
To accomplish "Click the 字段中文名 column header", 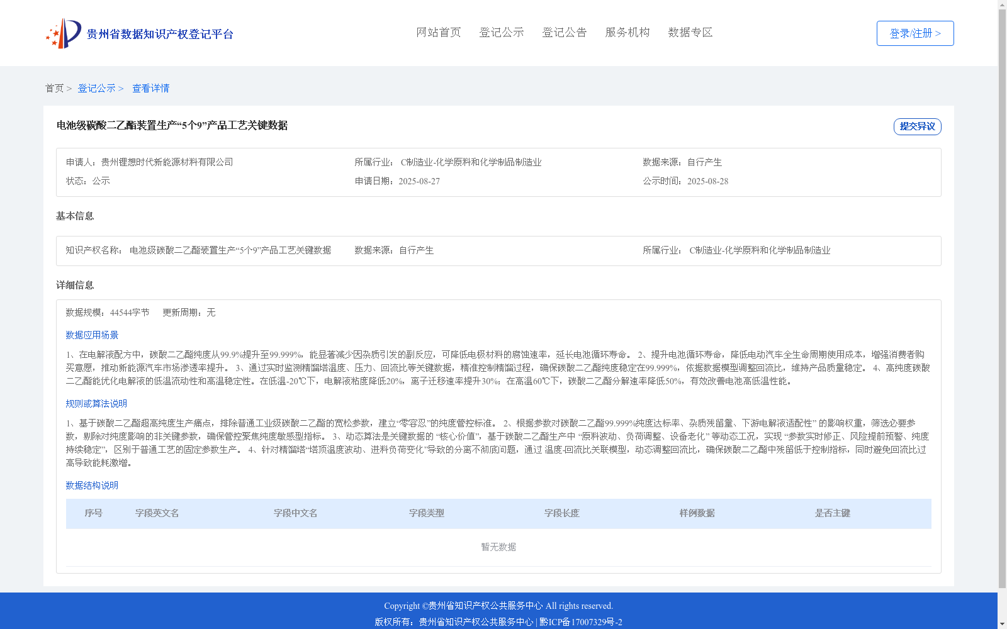I will (295, 513).
